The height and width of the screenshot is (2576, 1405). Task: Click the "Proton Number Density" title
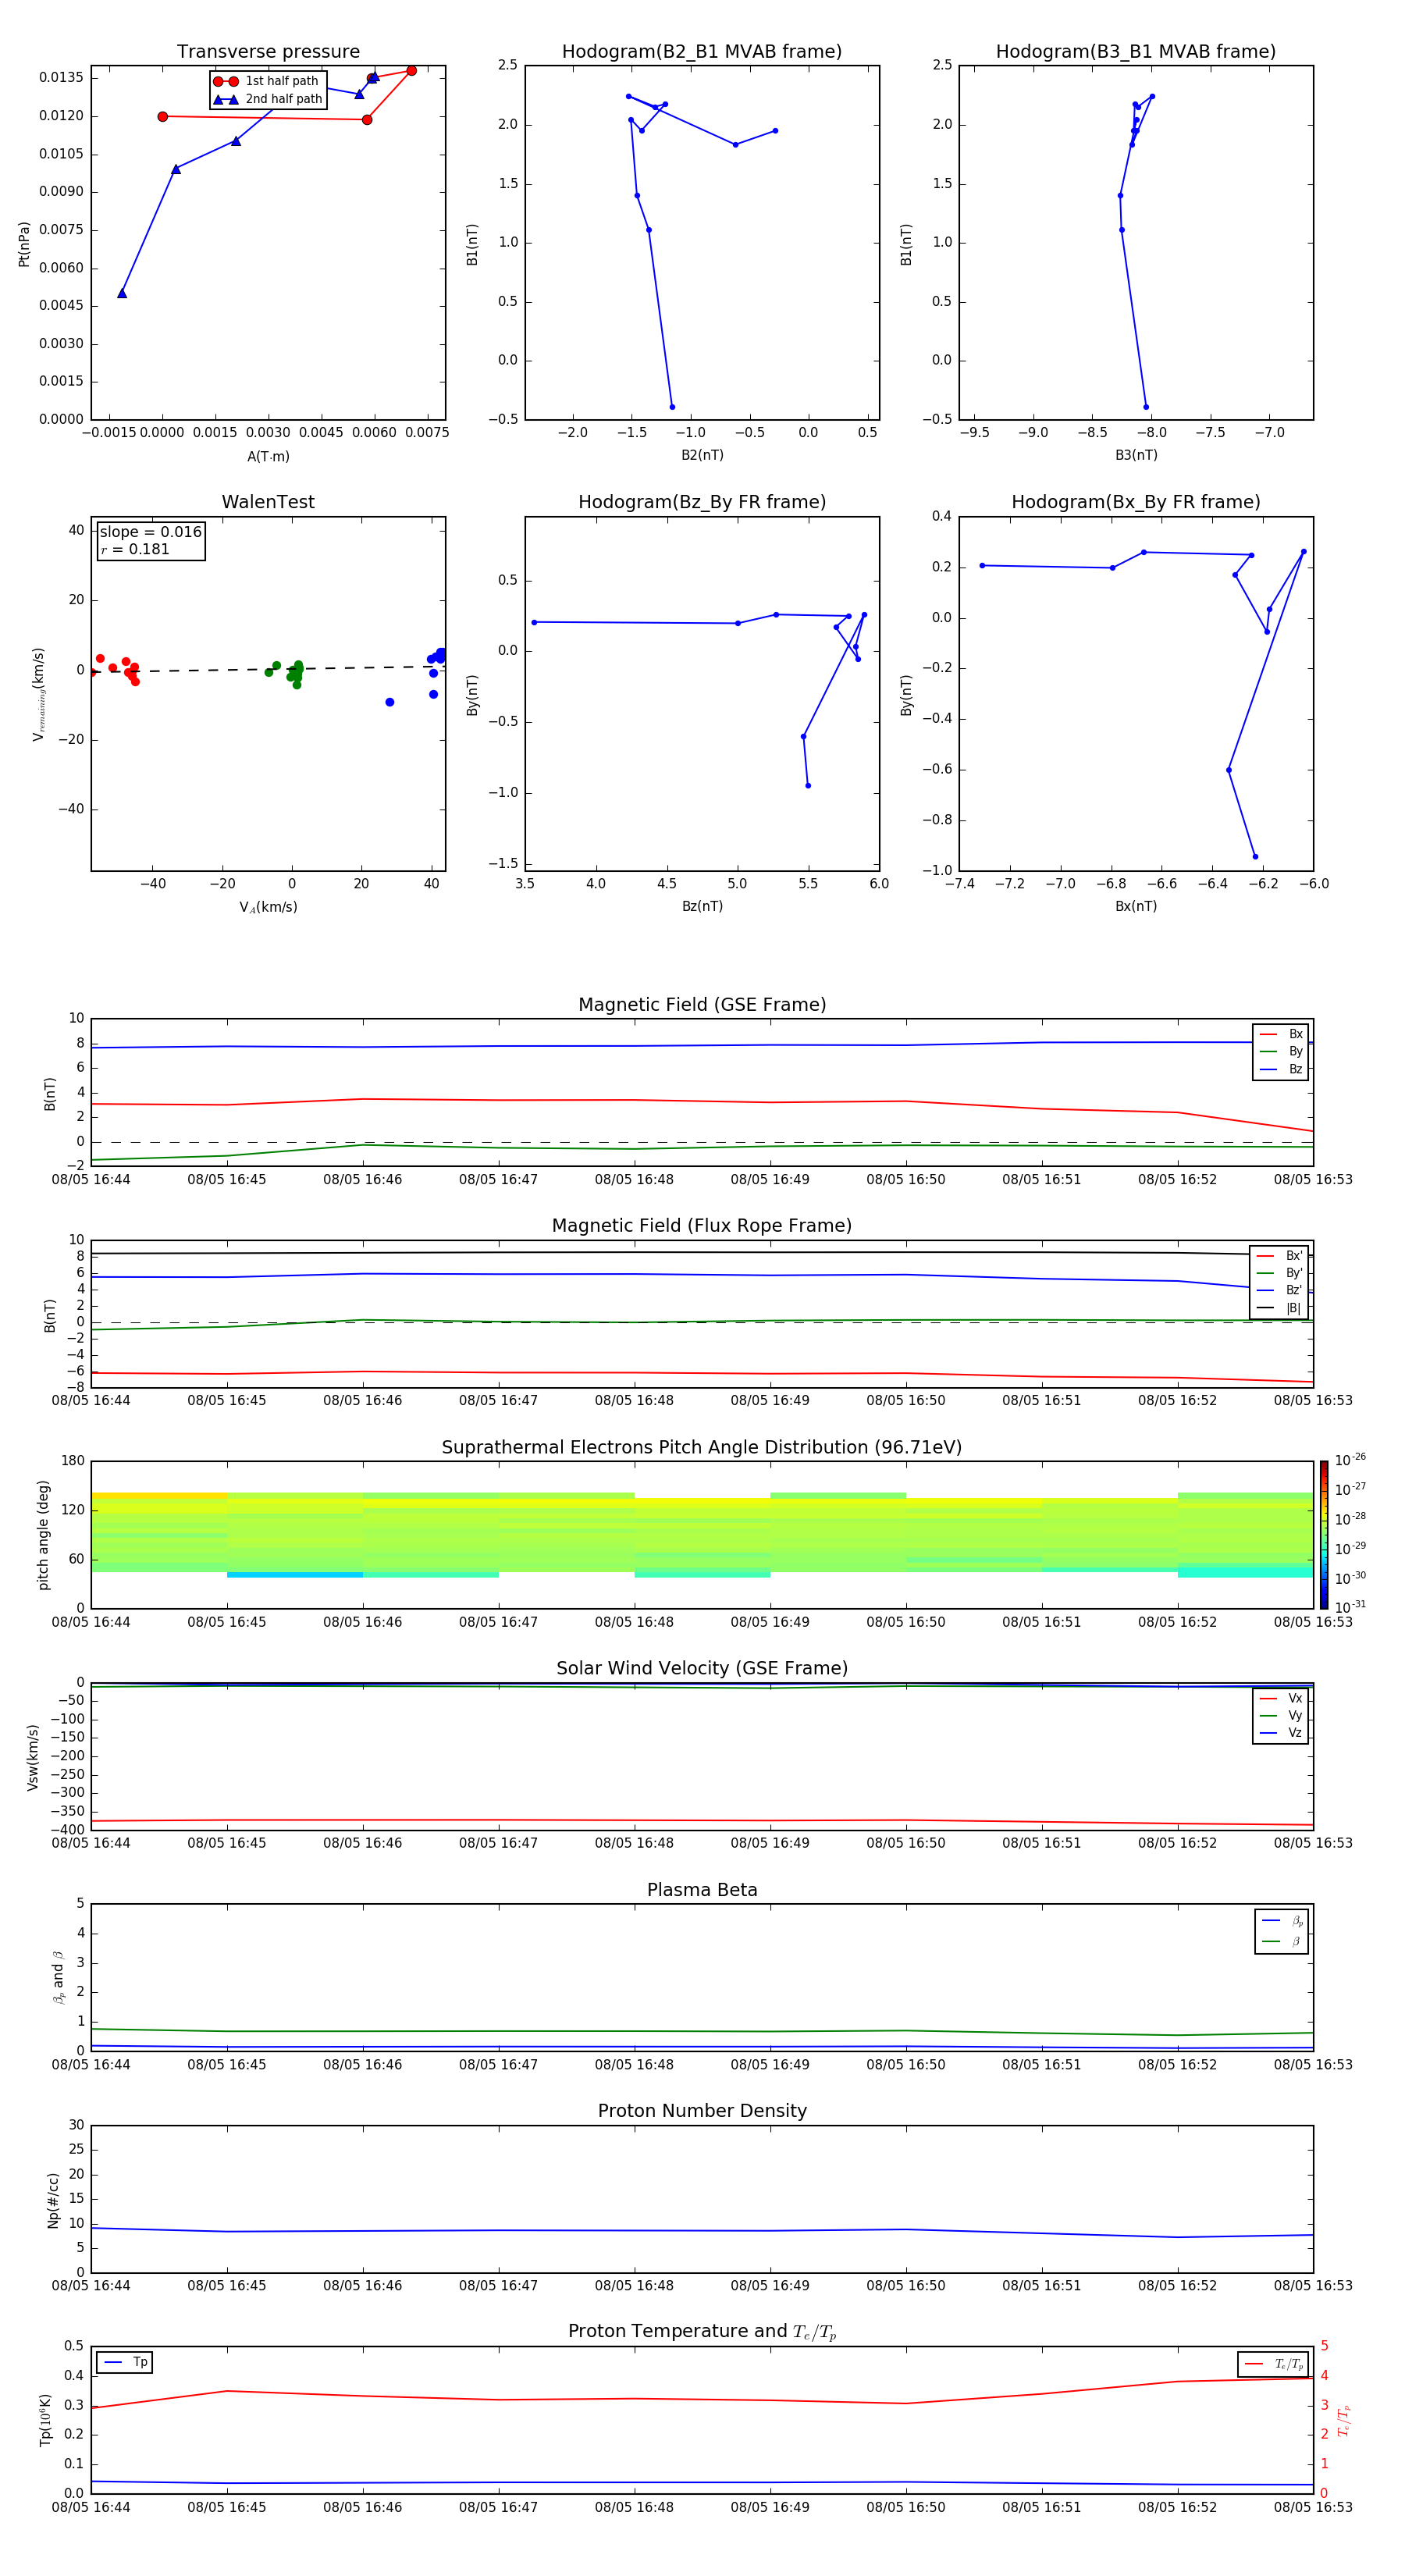[x=702, y=2112]
